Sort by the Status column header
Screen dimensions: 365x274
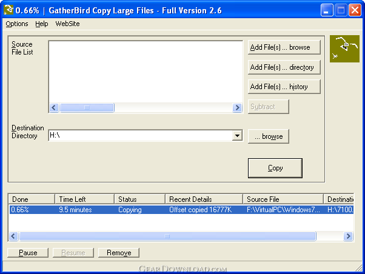coord(139,199)
